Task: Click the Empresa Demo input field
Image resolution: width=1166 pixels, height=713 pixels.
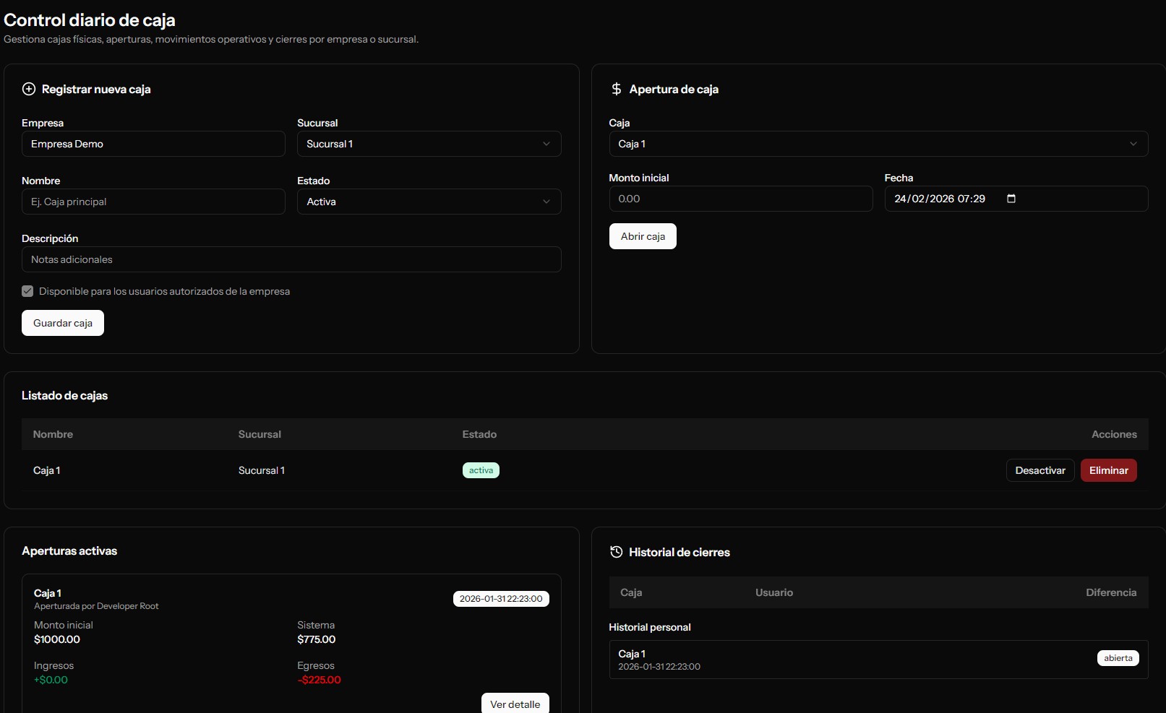Action: tap(153, 144)
